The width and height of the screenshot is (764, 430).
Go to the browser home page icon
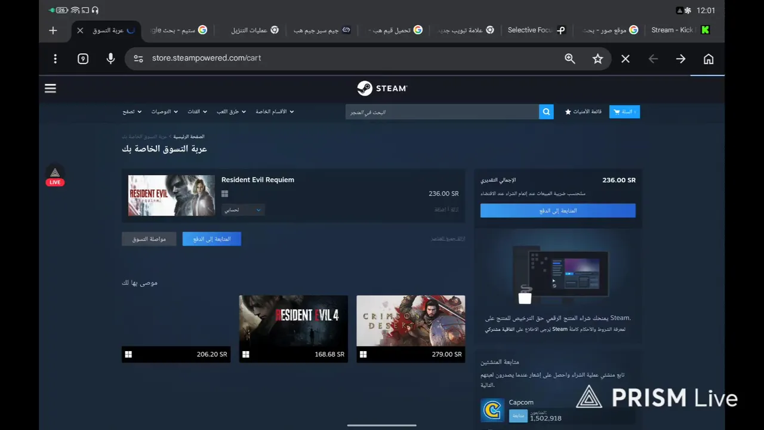(708, 59)
